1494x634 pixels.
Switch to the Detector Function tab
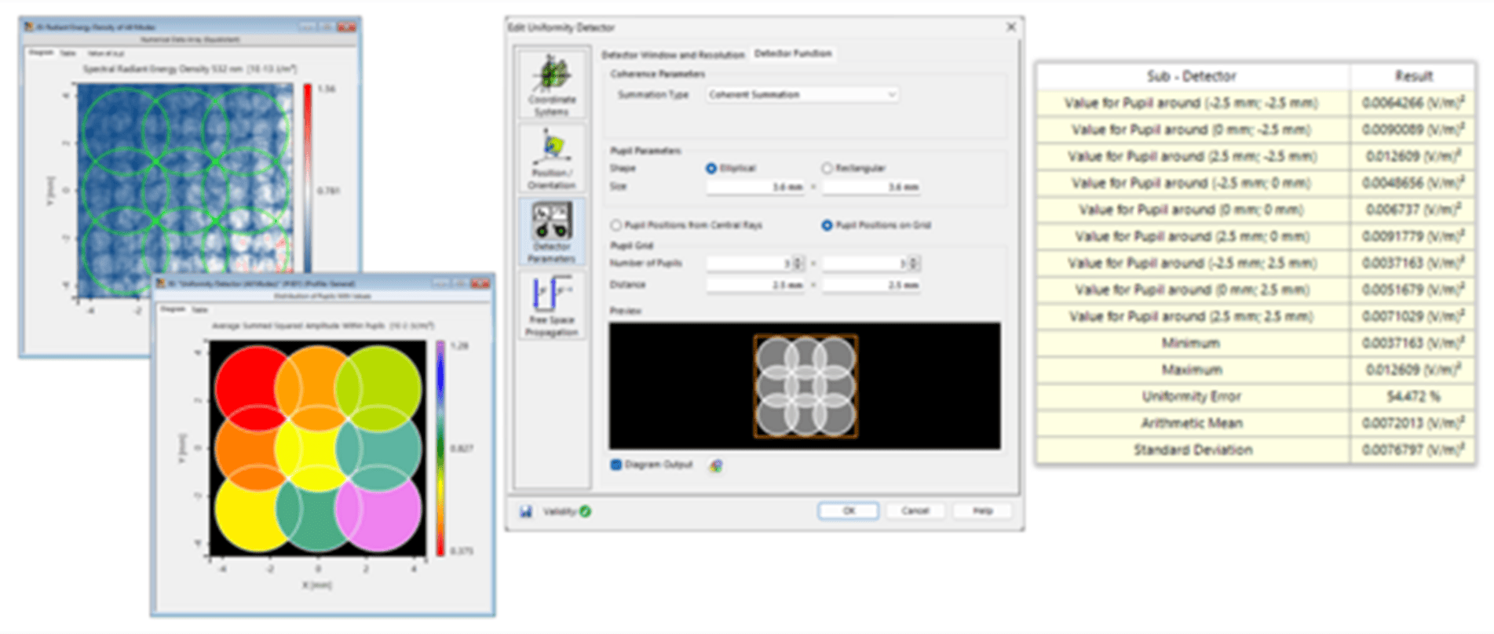coord(793,53)
